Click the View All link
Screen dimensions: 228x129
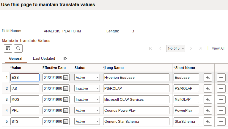(x=218, y=48)
